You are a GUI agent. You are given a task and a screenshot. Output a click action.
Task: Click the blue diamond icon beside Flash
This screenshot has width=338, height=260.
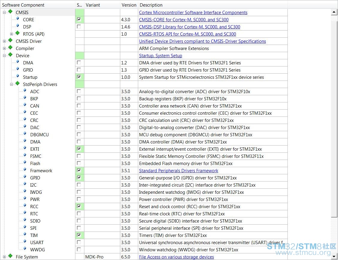coord(25,162)
